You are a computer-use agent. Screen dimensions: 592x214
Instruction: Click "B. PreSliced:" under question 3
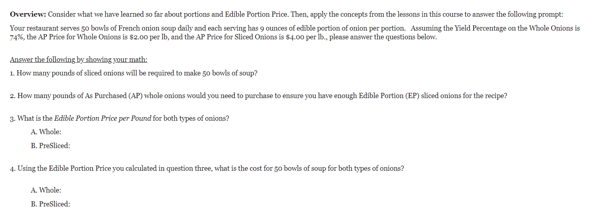[50, 146]
